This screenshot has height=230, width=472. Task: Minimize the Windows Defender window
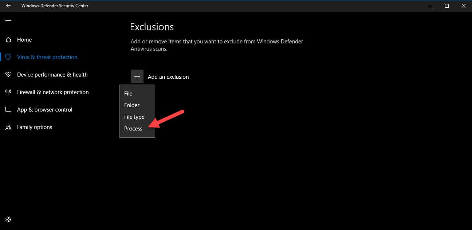(x=430, y=6)
